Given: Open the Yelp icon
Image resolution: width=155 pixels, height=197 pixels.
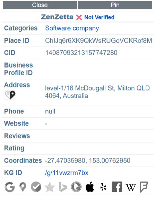Looking at the screenshot, I should 103,187.
